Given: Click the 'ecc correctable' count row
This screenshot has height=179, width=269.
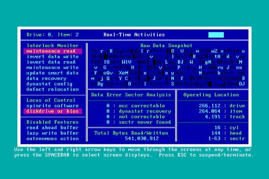Looking at the screenshot, I should [135, 106].
